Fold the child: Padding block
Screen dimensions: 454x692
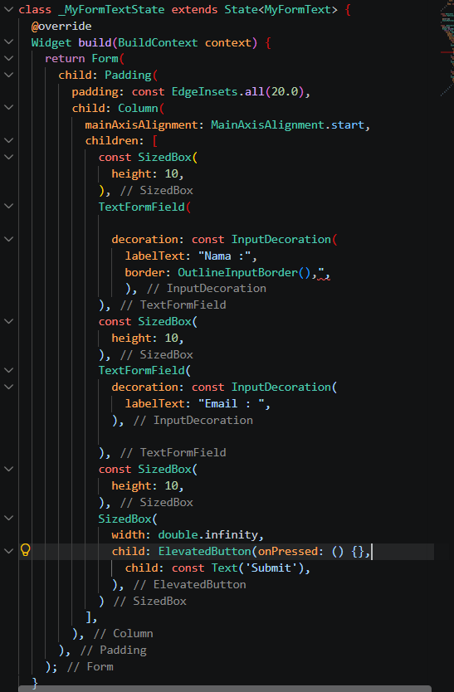(8, 75)
